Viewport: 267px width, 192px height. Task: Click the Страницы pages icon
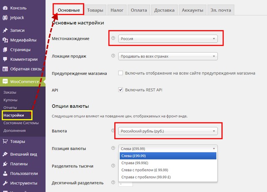[x=5, y=50]
